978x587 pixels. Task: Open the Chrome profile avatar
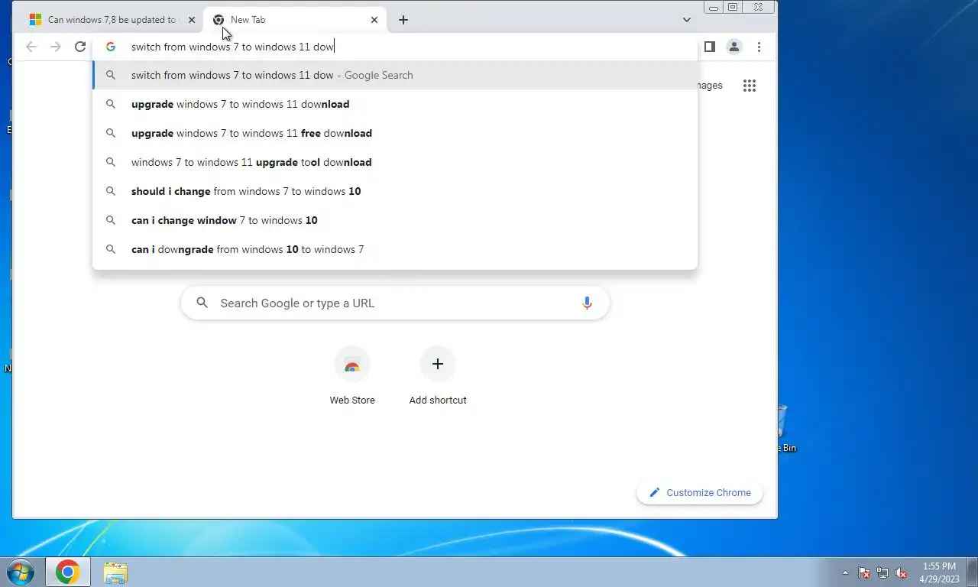tap(734, 47)
